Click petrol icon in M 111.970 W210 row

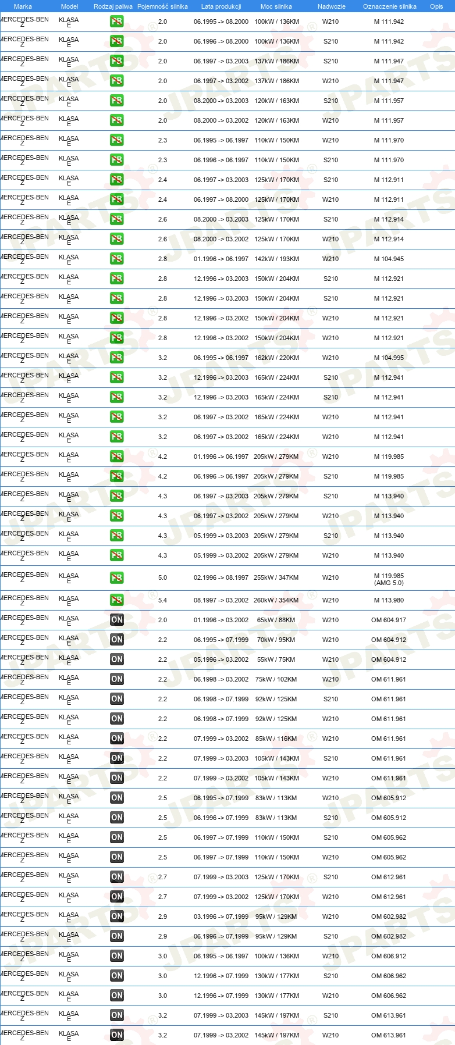[x=117, y=141]
